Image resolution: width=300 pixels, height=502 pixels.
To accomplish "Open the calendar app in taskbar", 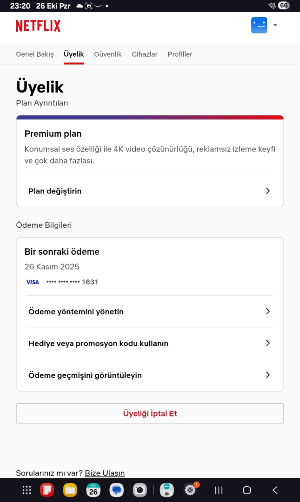I will click(x=93, y=490).
